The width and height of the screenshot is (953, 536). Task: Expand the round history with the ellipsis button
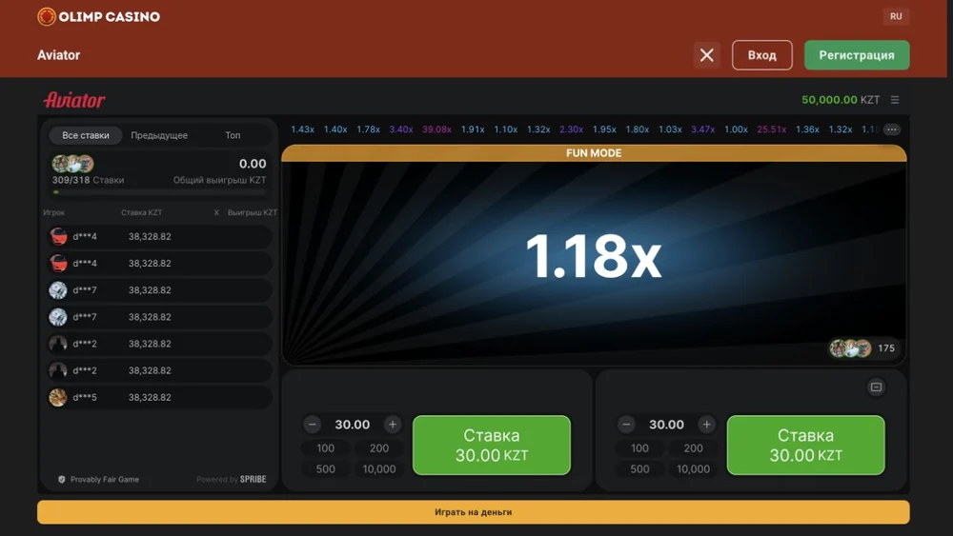[x=892, y=129]
